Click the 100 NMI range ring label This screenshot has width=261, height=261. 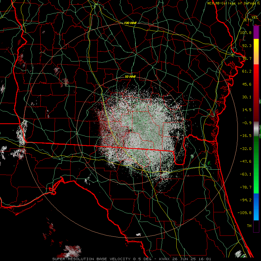(x=130, y=23)
